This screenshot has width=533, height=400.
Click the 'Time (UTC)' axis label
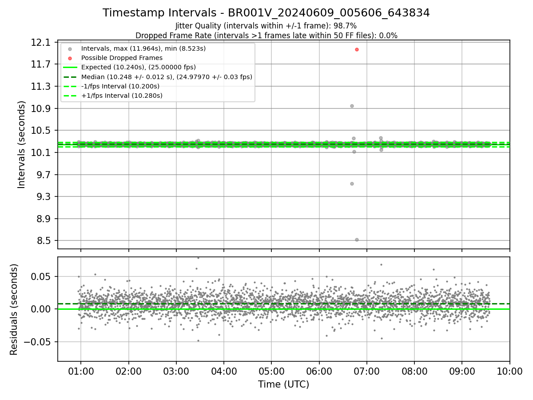(283, 384)
